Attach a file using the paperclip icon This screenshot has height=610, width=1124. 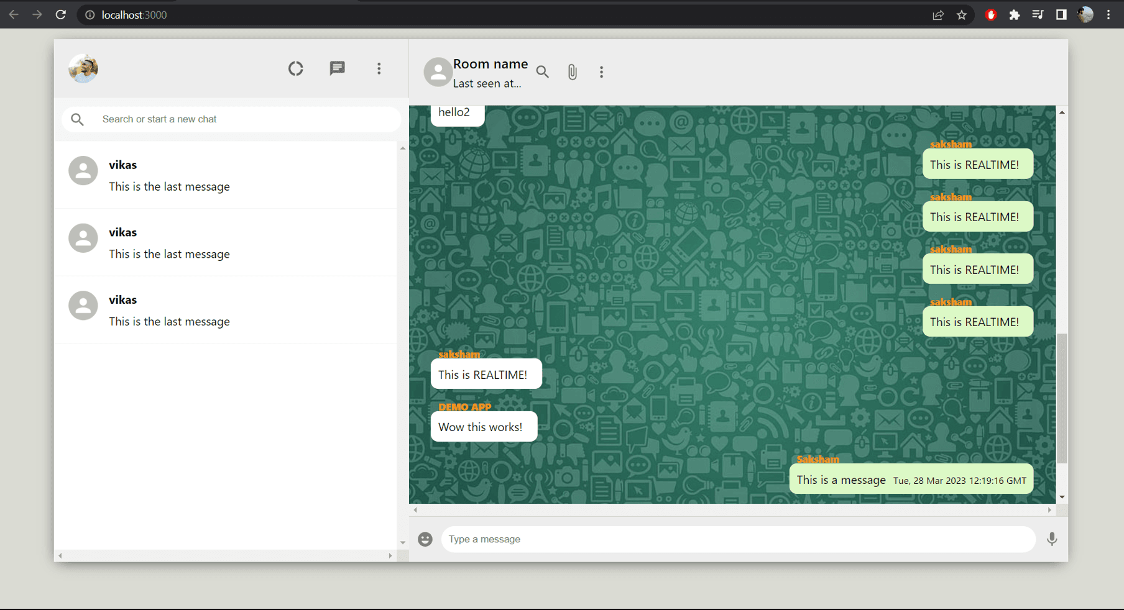point(572,71)
